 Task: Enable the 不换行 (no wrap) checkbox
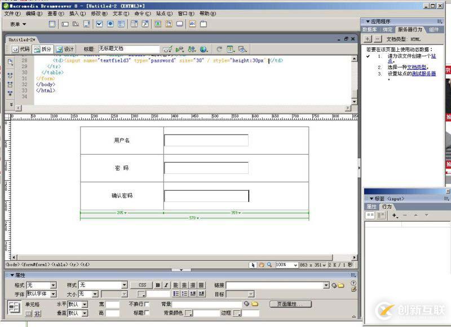(x=147, y=304)
